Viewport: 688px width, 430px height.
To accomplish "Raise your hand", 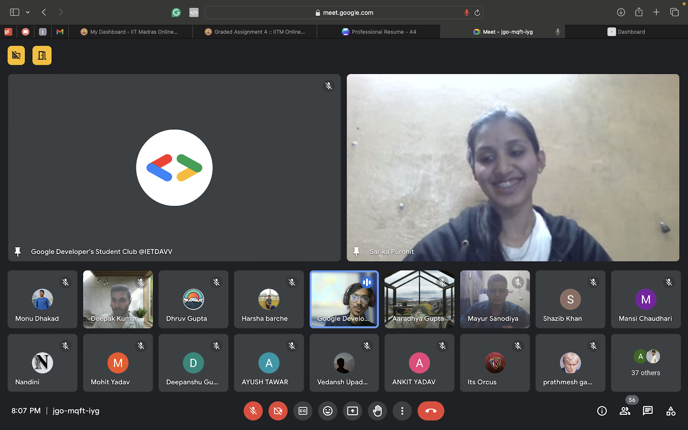I will 378,411.
